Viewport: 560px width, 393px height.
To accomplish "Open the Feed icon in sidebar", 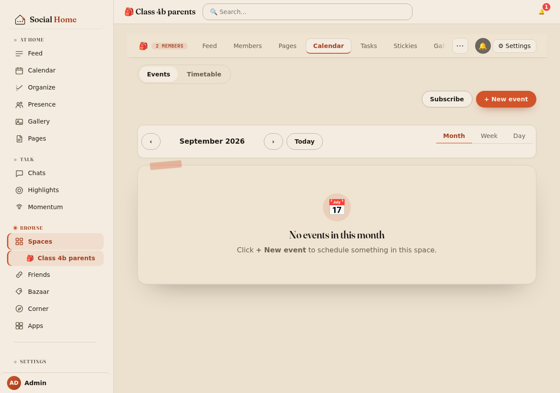I will click(19, 54).
